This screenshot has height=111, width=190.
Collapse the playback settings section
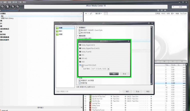click(x=78, y=36)
